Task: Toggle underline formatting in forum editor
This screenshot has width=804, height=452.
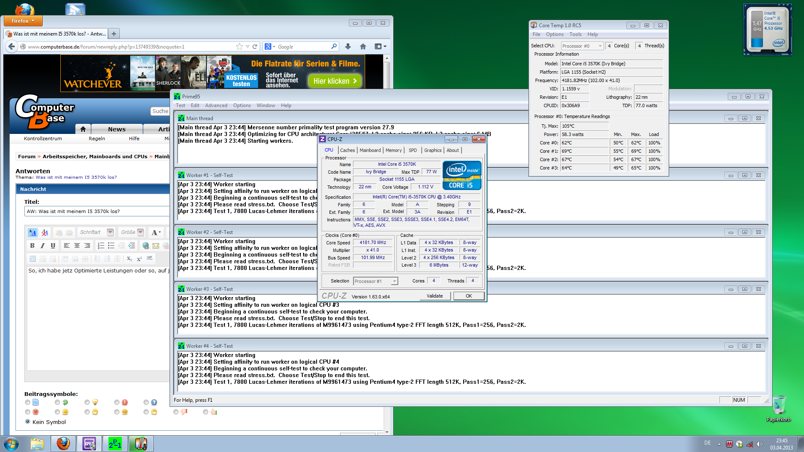Action: (53, 246)
